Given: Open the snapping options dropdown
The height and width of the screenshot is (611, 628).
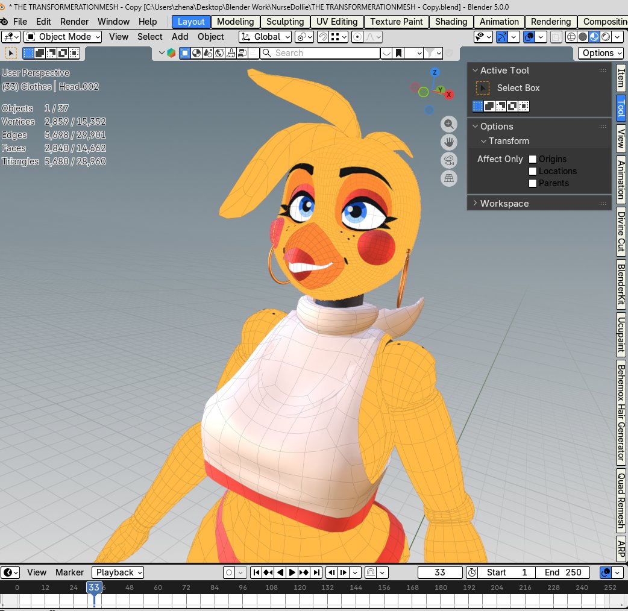Looking at the screenshot, I should [339, 37].
